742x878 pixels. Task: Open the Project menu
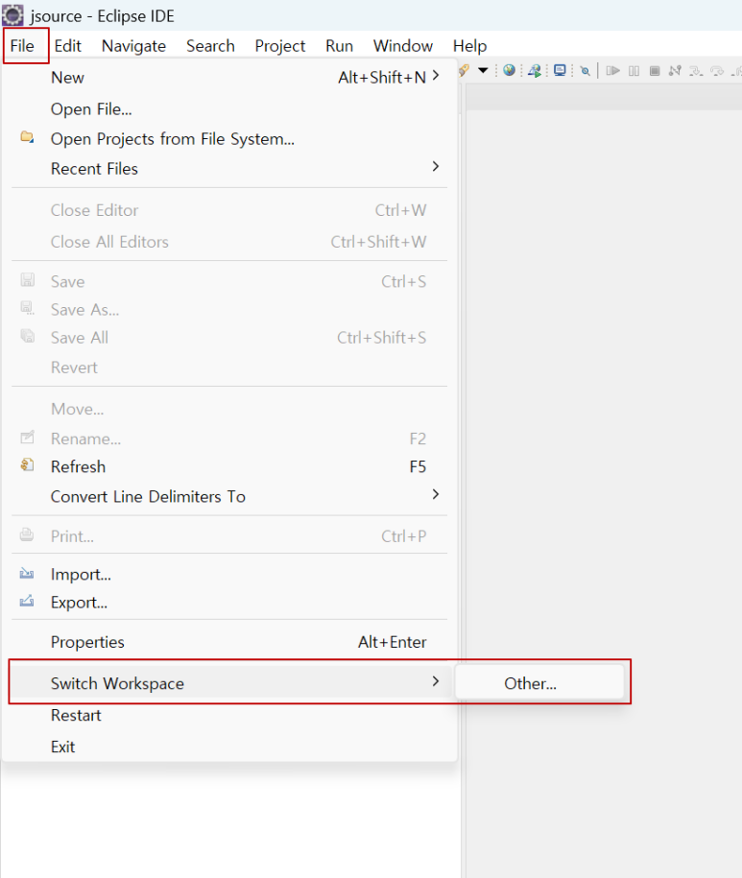pos(280,46)
